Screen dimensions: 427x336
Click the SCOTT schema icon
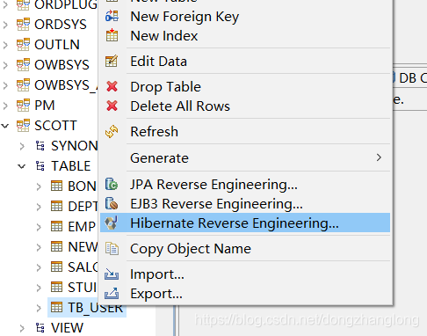click(x=23, y=126)
